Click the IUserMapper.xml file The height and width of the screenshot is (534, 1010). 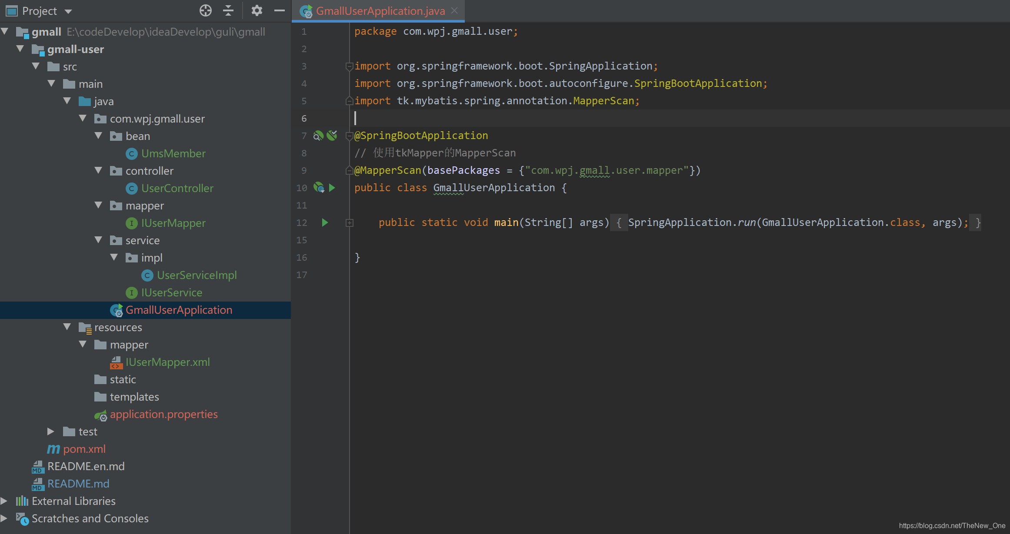[x=167, y=362]
